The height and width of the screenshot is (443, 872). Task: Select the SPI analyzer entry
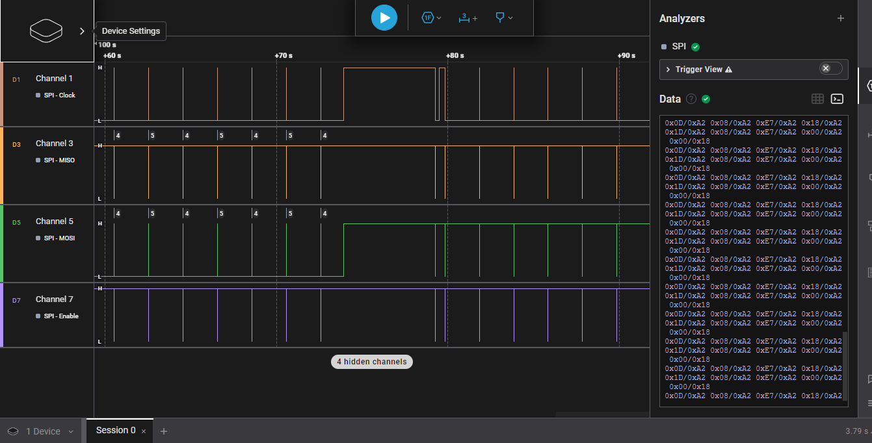point(680,47)
